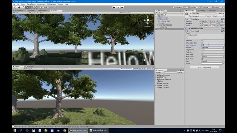
Task: Open the Anchor dropdown
Action: 213,48
